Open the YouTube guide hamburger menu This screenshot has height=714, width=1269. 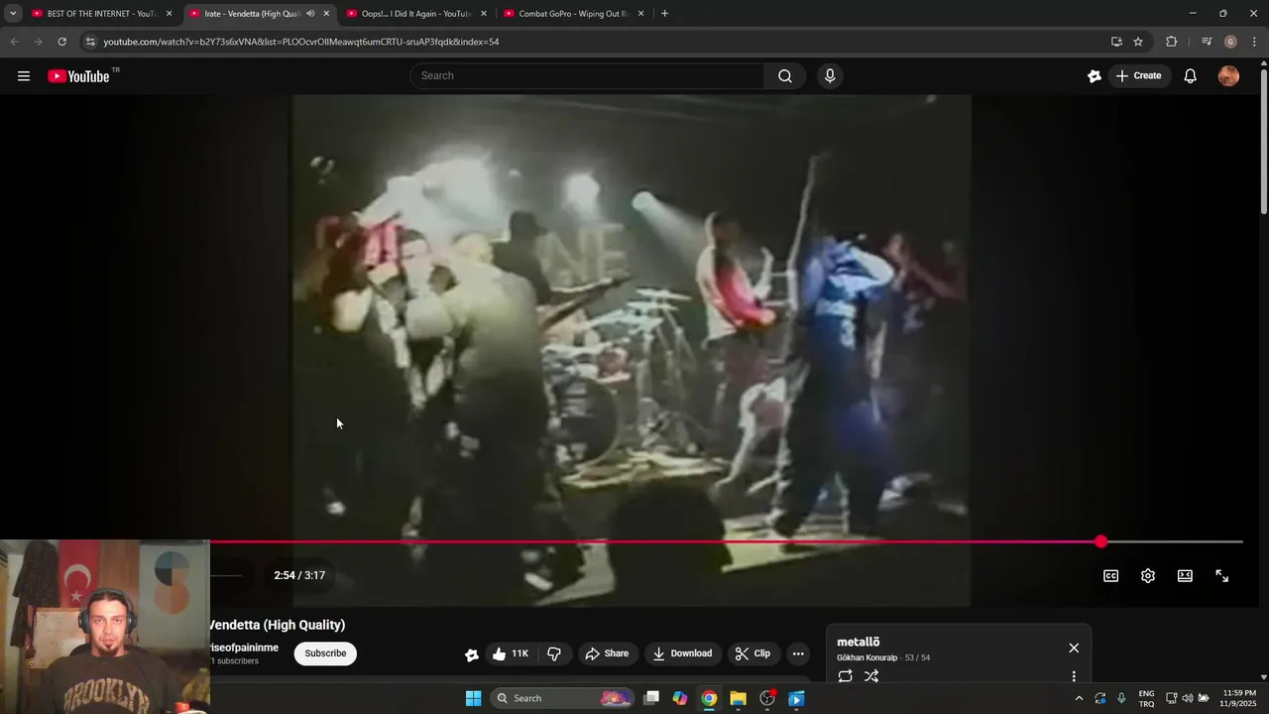click(x=24, y=76)
